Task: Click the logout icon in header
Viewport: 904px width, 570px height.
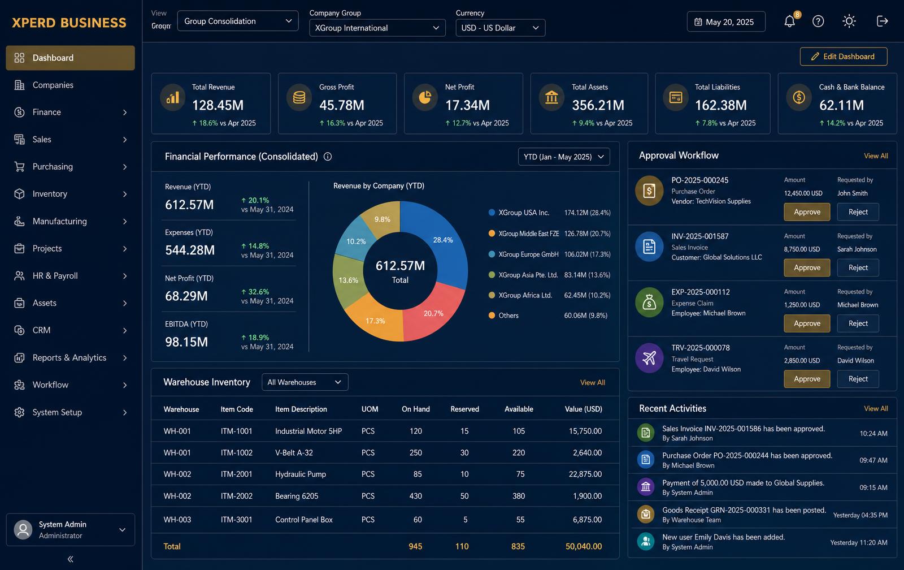Action: pyautogui.click(x=882, y=21)
